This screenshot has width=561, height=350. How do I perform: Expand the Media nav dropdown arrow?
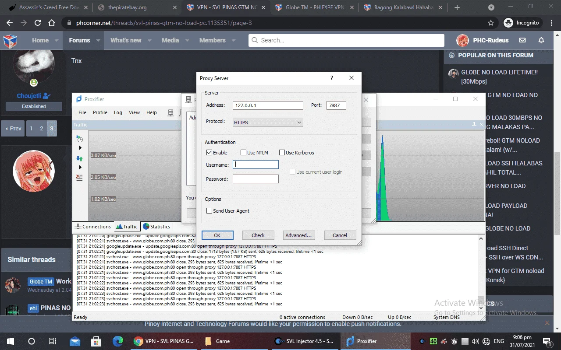(187, 40)
